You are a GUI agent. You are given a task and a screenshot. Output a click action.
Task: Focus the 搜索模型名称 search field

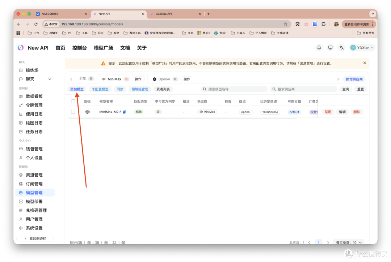point(234,89)
